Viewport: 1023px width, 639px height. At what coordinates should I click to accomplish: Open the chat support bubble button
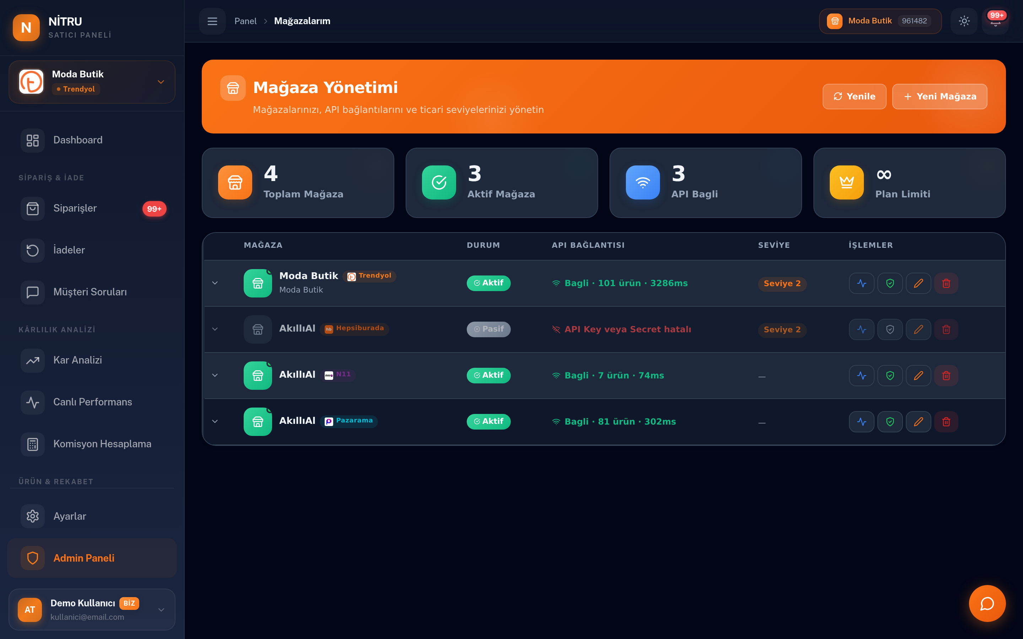(x=987, y=603)
